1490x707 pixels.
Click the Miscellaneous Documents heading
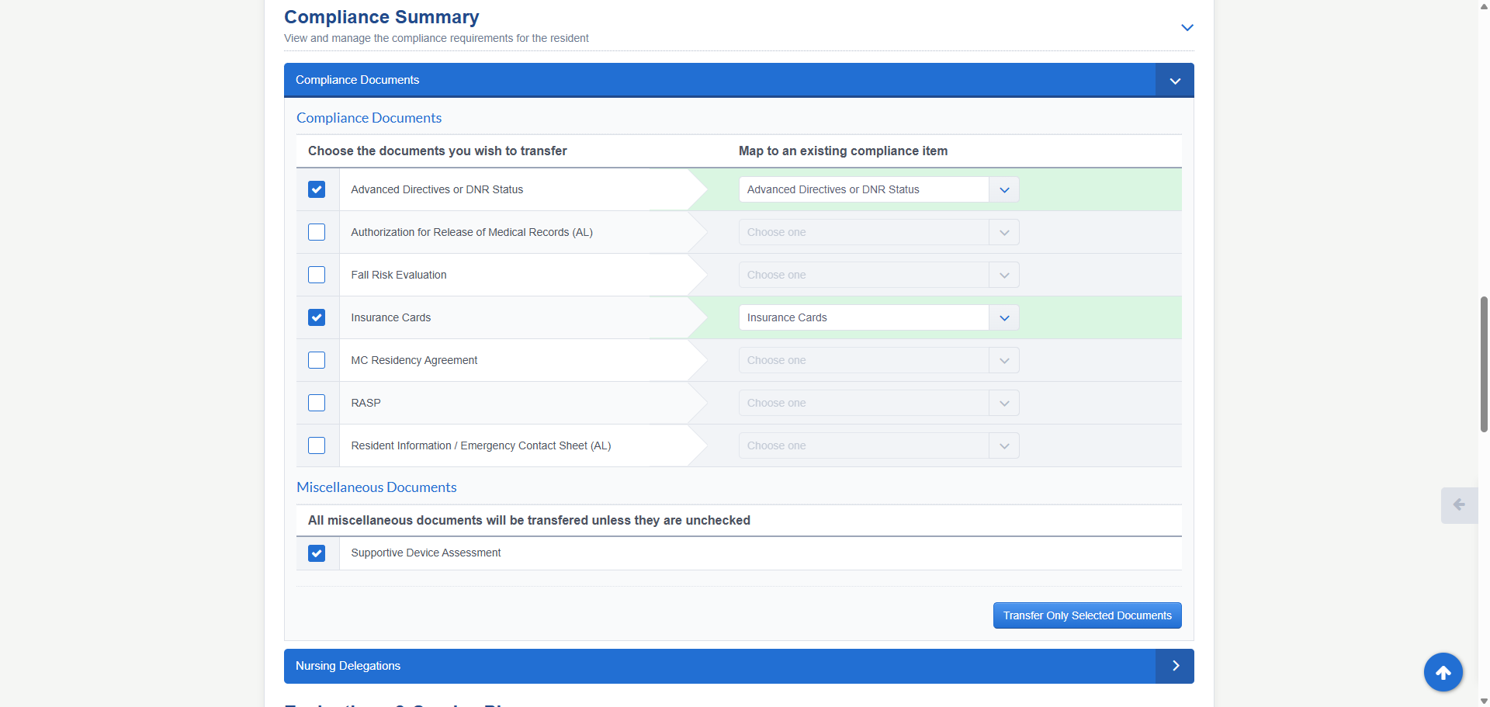376,487
